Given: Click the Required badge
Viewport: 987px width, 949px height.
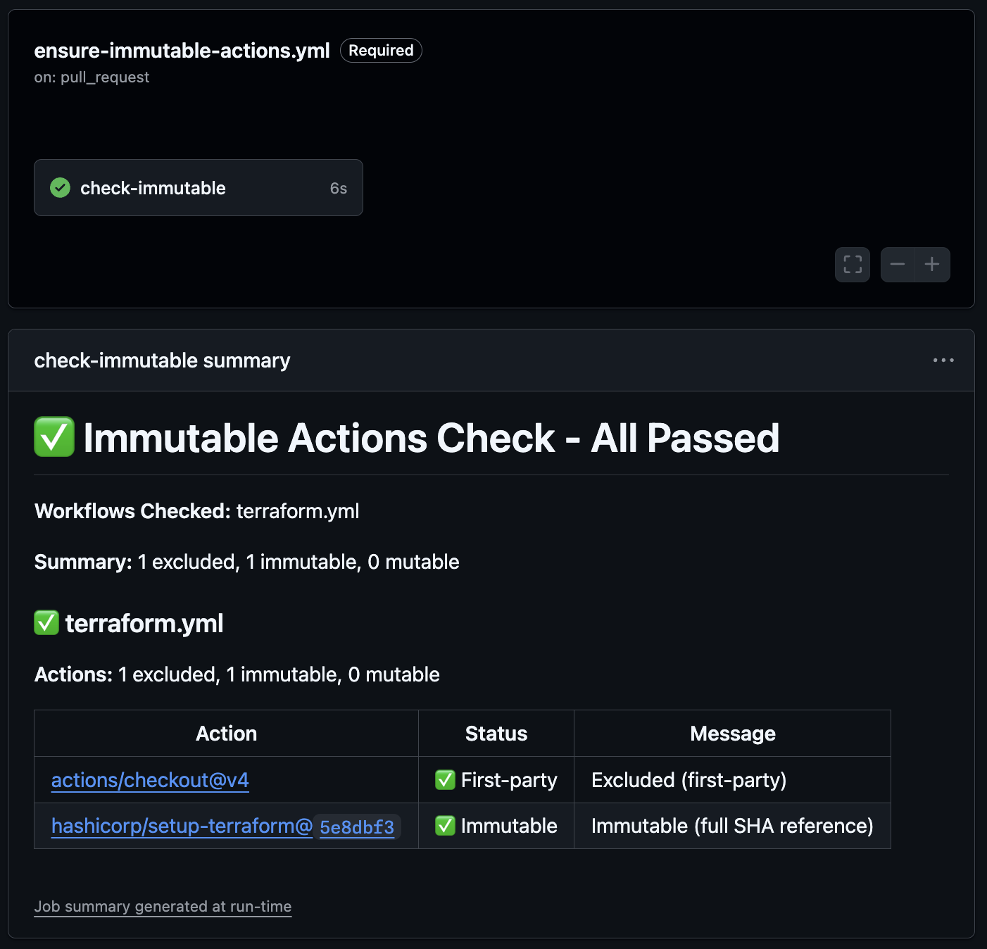Looking at the screenshot, I should click(381, 51).
